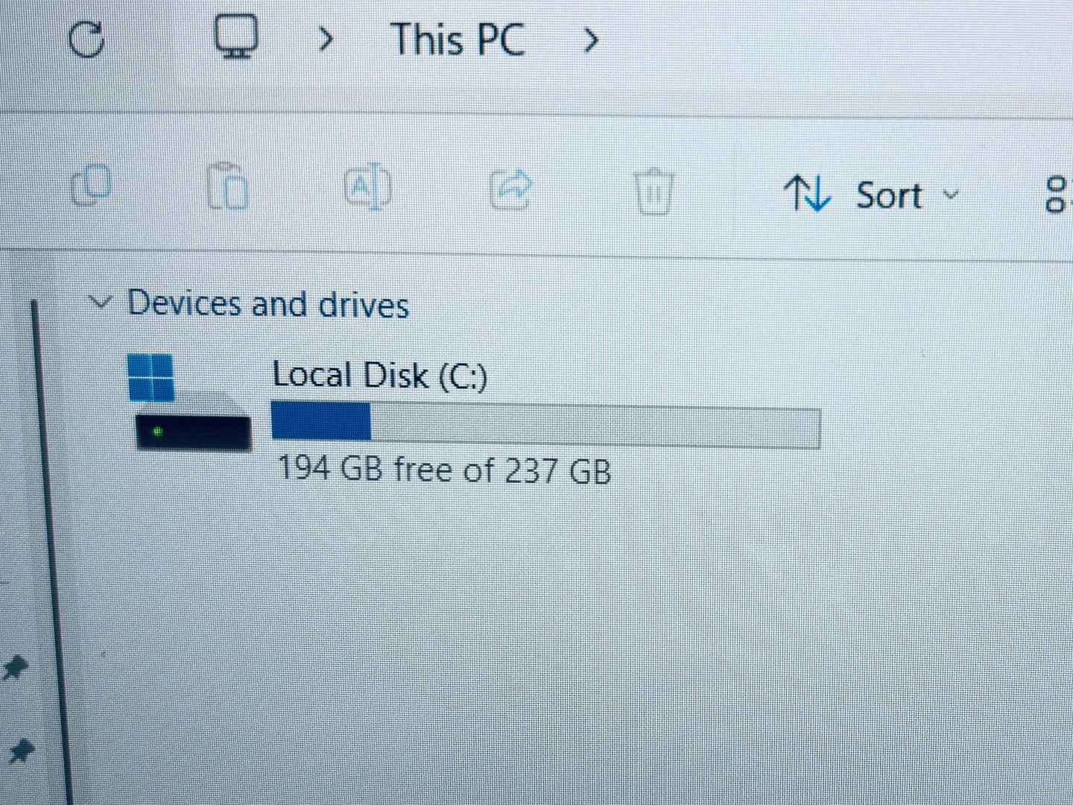Screen dimensions: 1073x805
Task: Click the disabled Copy icon in toolbar
Action: tap(91, 186)
